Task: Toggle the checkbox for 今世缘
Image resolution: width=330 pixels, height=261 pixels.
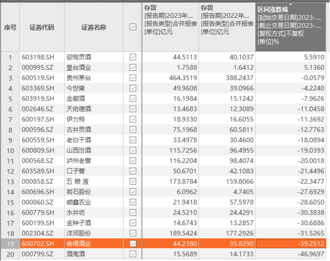Action: tap(133, 88)
